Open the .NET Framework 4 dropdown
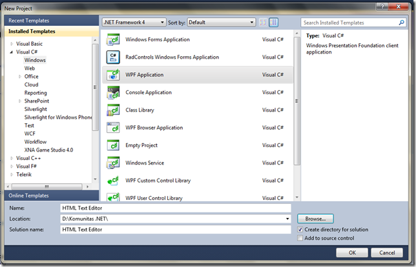The height and width of the screenshot is (267, 416). [x=134, y=22]
